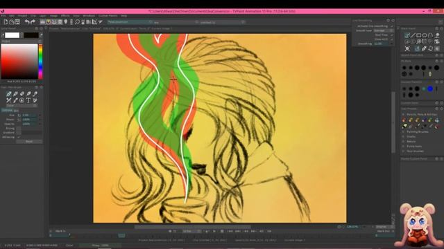Expand the Painting Brushes preset group

point(403,131)
